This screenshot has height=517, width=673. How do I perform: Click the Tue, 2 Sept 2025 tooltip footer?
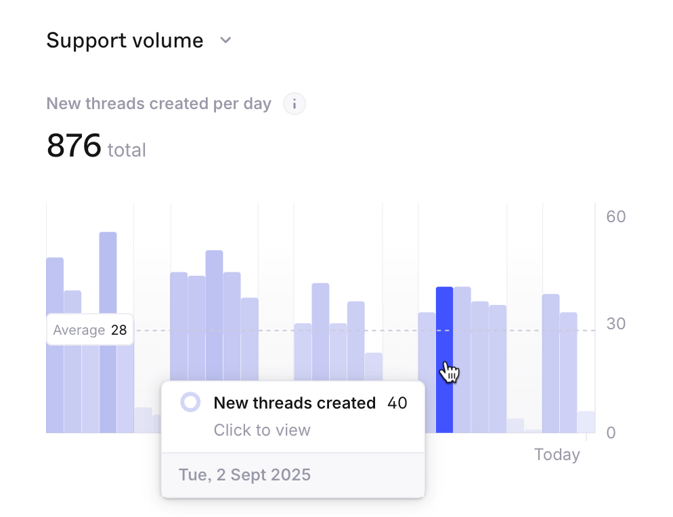click(244, 474)
